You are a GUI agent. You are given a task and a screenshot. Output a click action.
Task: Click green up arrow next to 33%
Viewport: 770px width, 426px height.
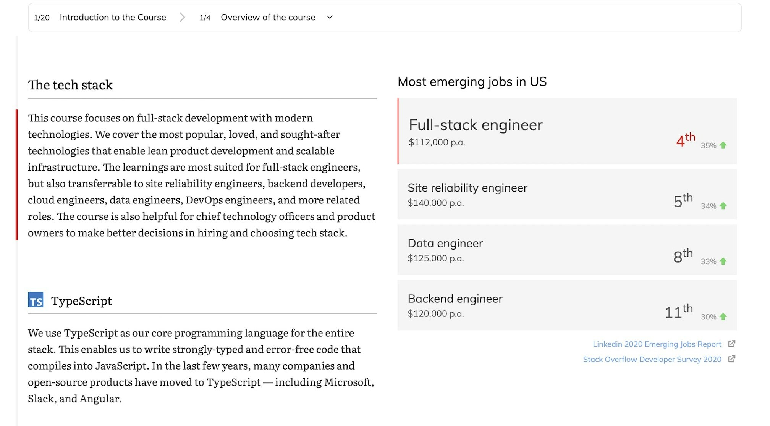click(x=723, y=261)
